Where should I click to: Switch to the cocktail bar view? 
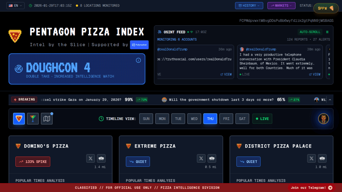(33, 119)
